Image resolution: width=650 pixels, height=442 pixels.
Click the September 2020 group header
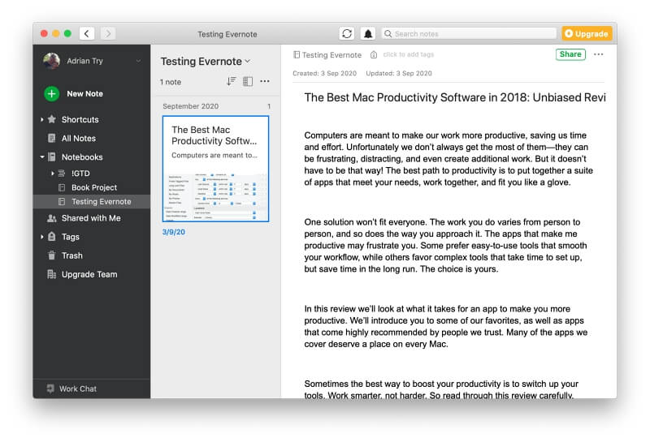(x=191, y=106)
